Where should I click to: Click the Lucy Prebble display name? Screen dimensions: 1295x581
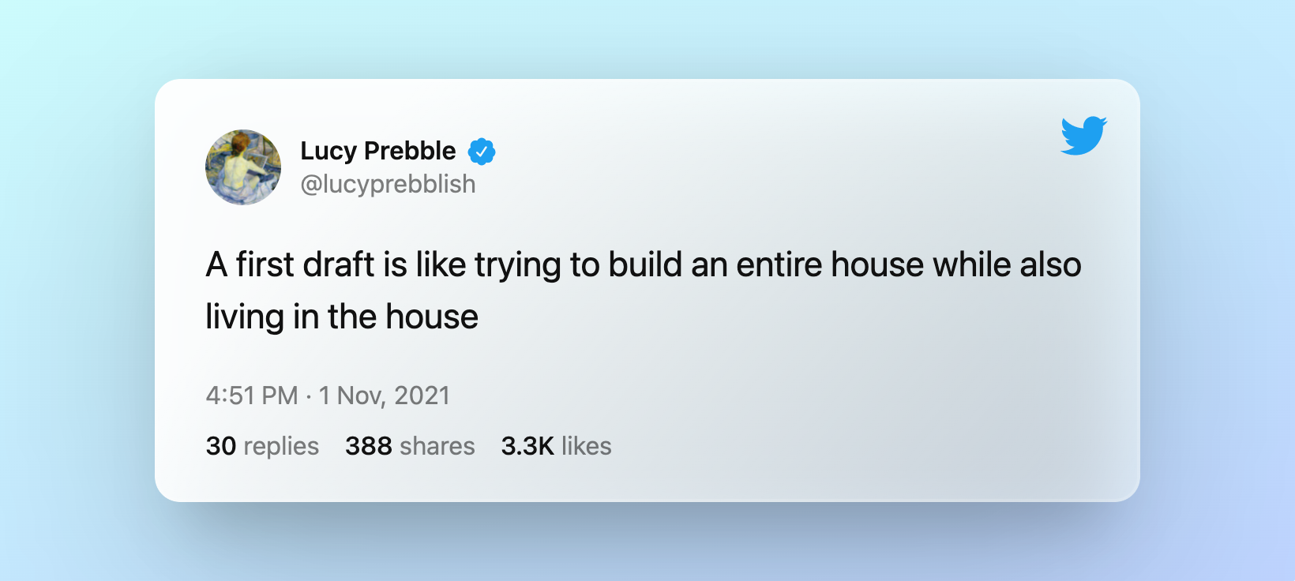pyautogui.click(x=378, y=151)
